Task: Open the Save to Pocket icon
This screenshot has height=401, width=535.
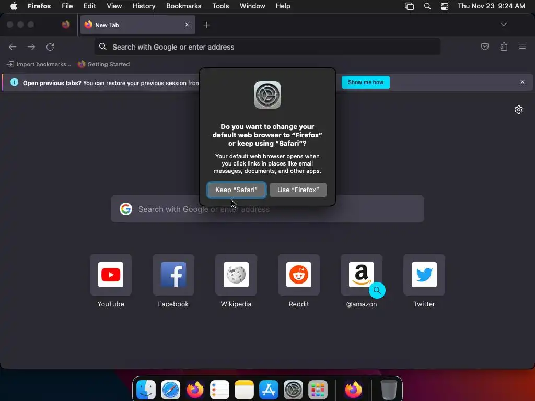Action: click(484, 46)
